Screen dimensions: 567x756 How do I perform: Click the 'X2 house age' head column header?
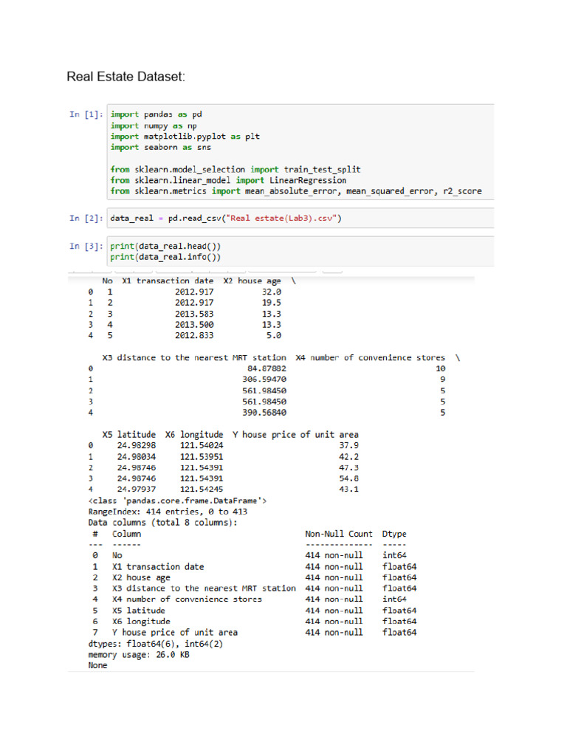[x=252, y=281]
